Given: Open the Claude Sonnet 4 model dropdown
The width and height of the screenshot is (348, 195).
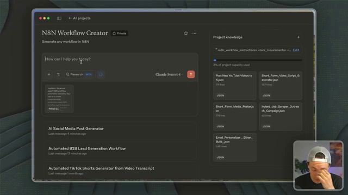Looking at the screenshot, I should pos(169,75).
